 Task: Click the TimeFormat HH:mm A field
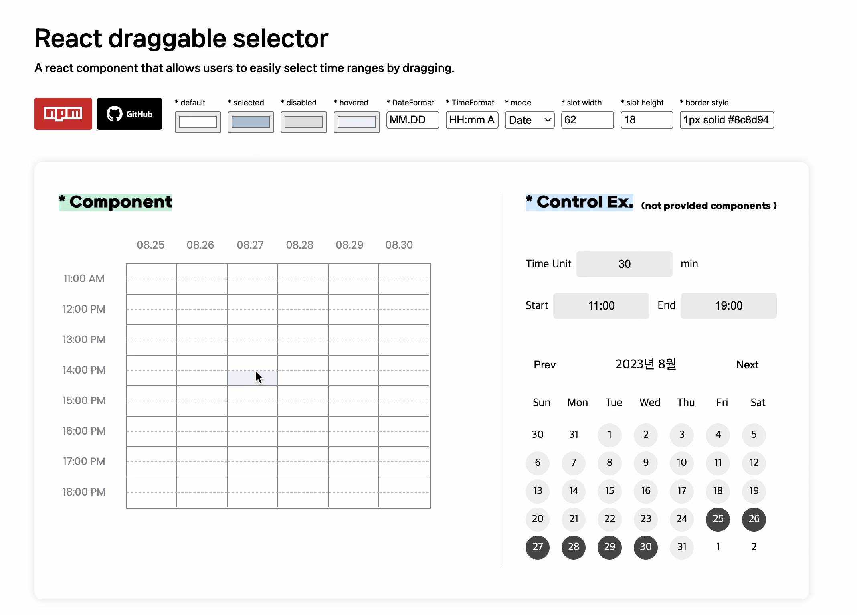click(472, 120)
